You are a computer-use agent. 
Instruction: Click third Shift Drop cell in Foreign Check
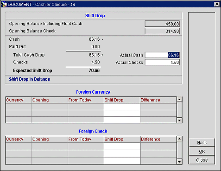coord(122,161)
